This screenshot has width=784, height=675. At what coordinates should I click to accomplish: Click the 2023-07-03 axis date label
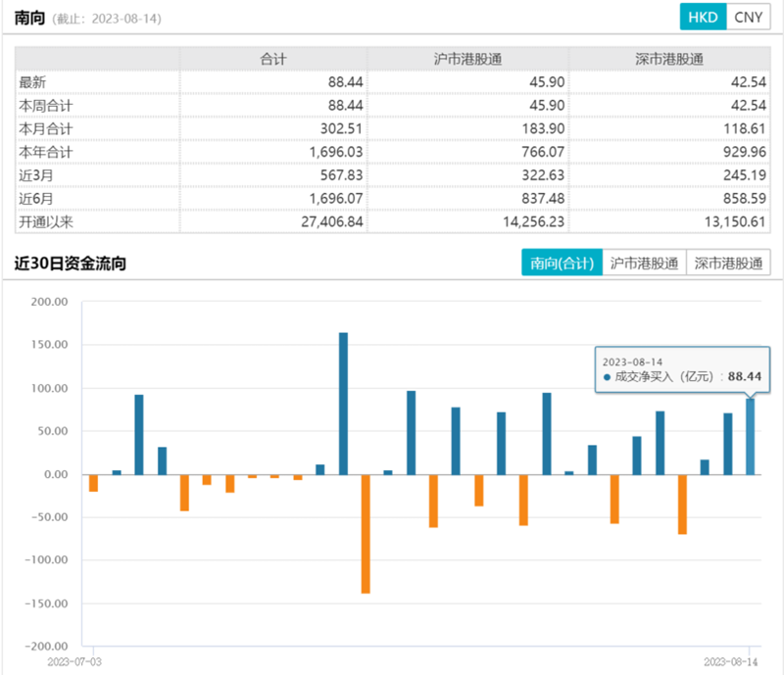(74, 662)
